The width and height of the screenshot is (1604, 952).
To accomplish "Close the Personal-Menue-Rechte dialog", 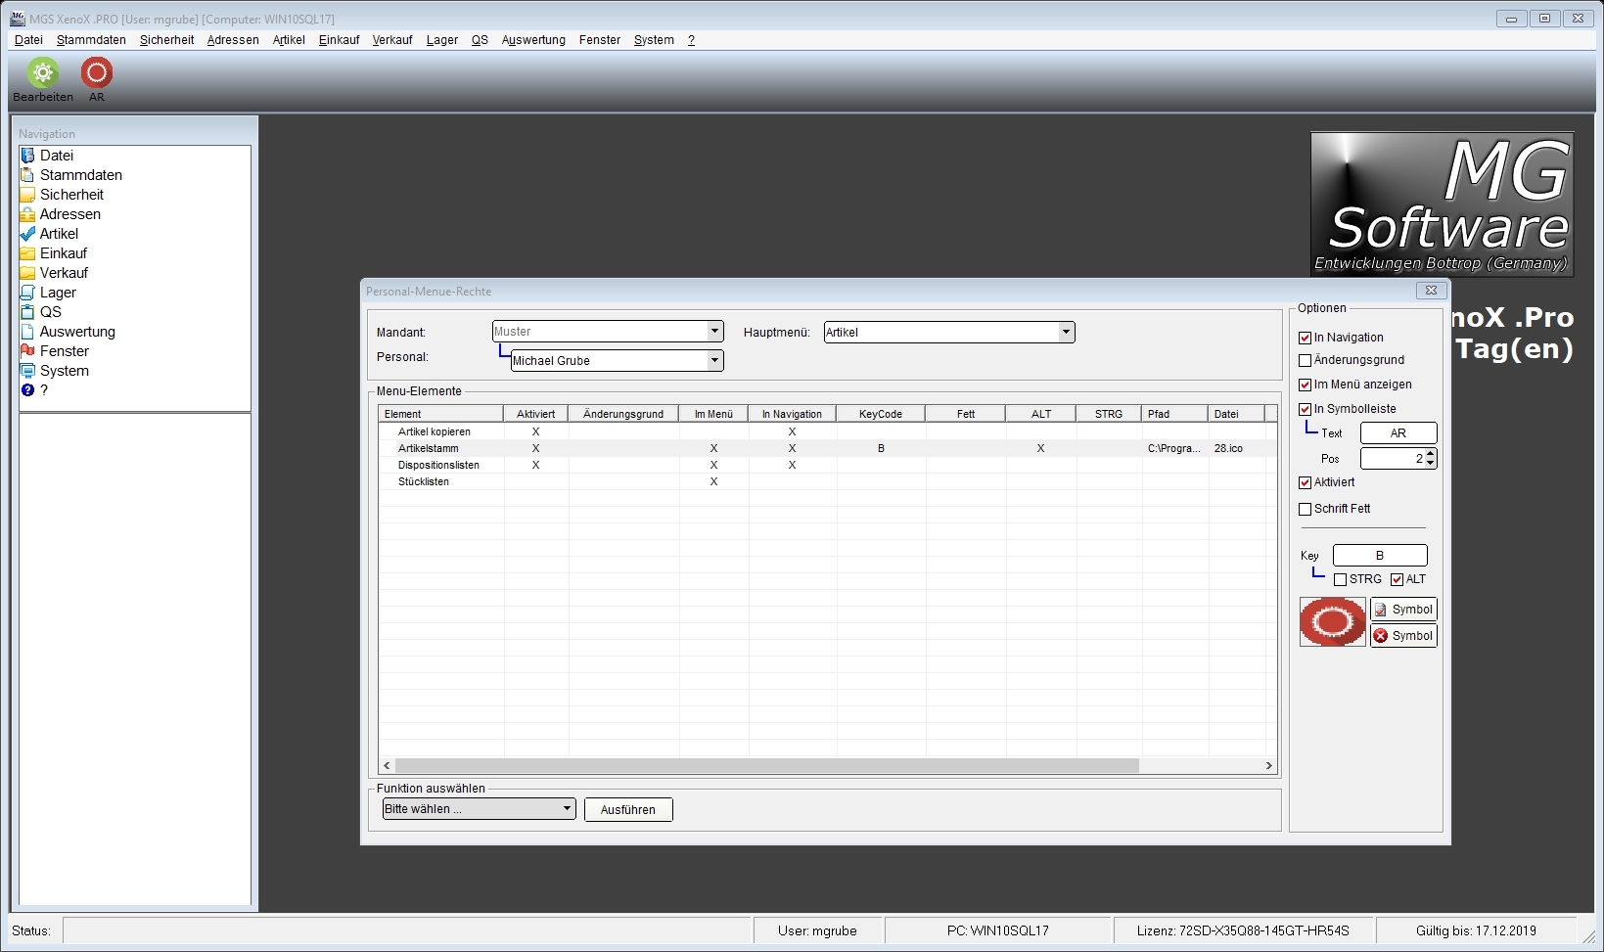I will (1431, 291).
